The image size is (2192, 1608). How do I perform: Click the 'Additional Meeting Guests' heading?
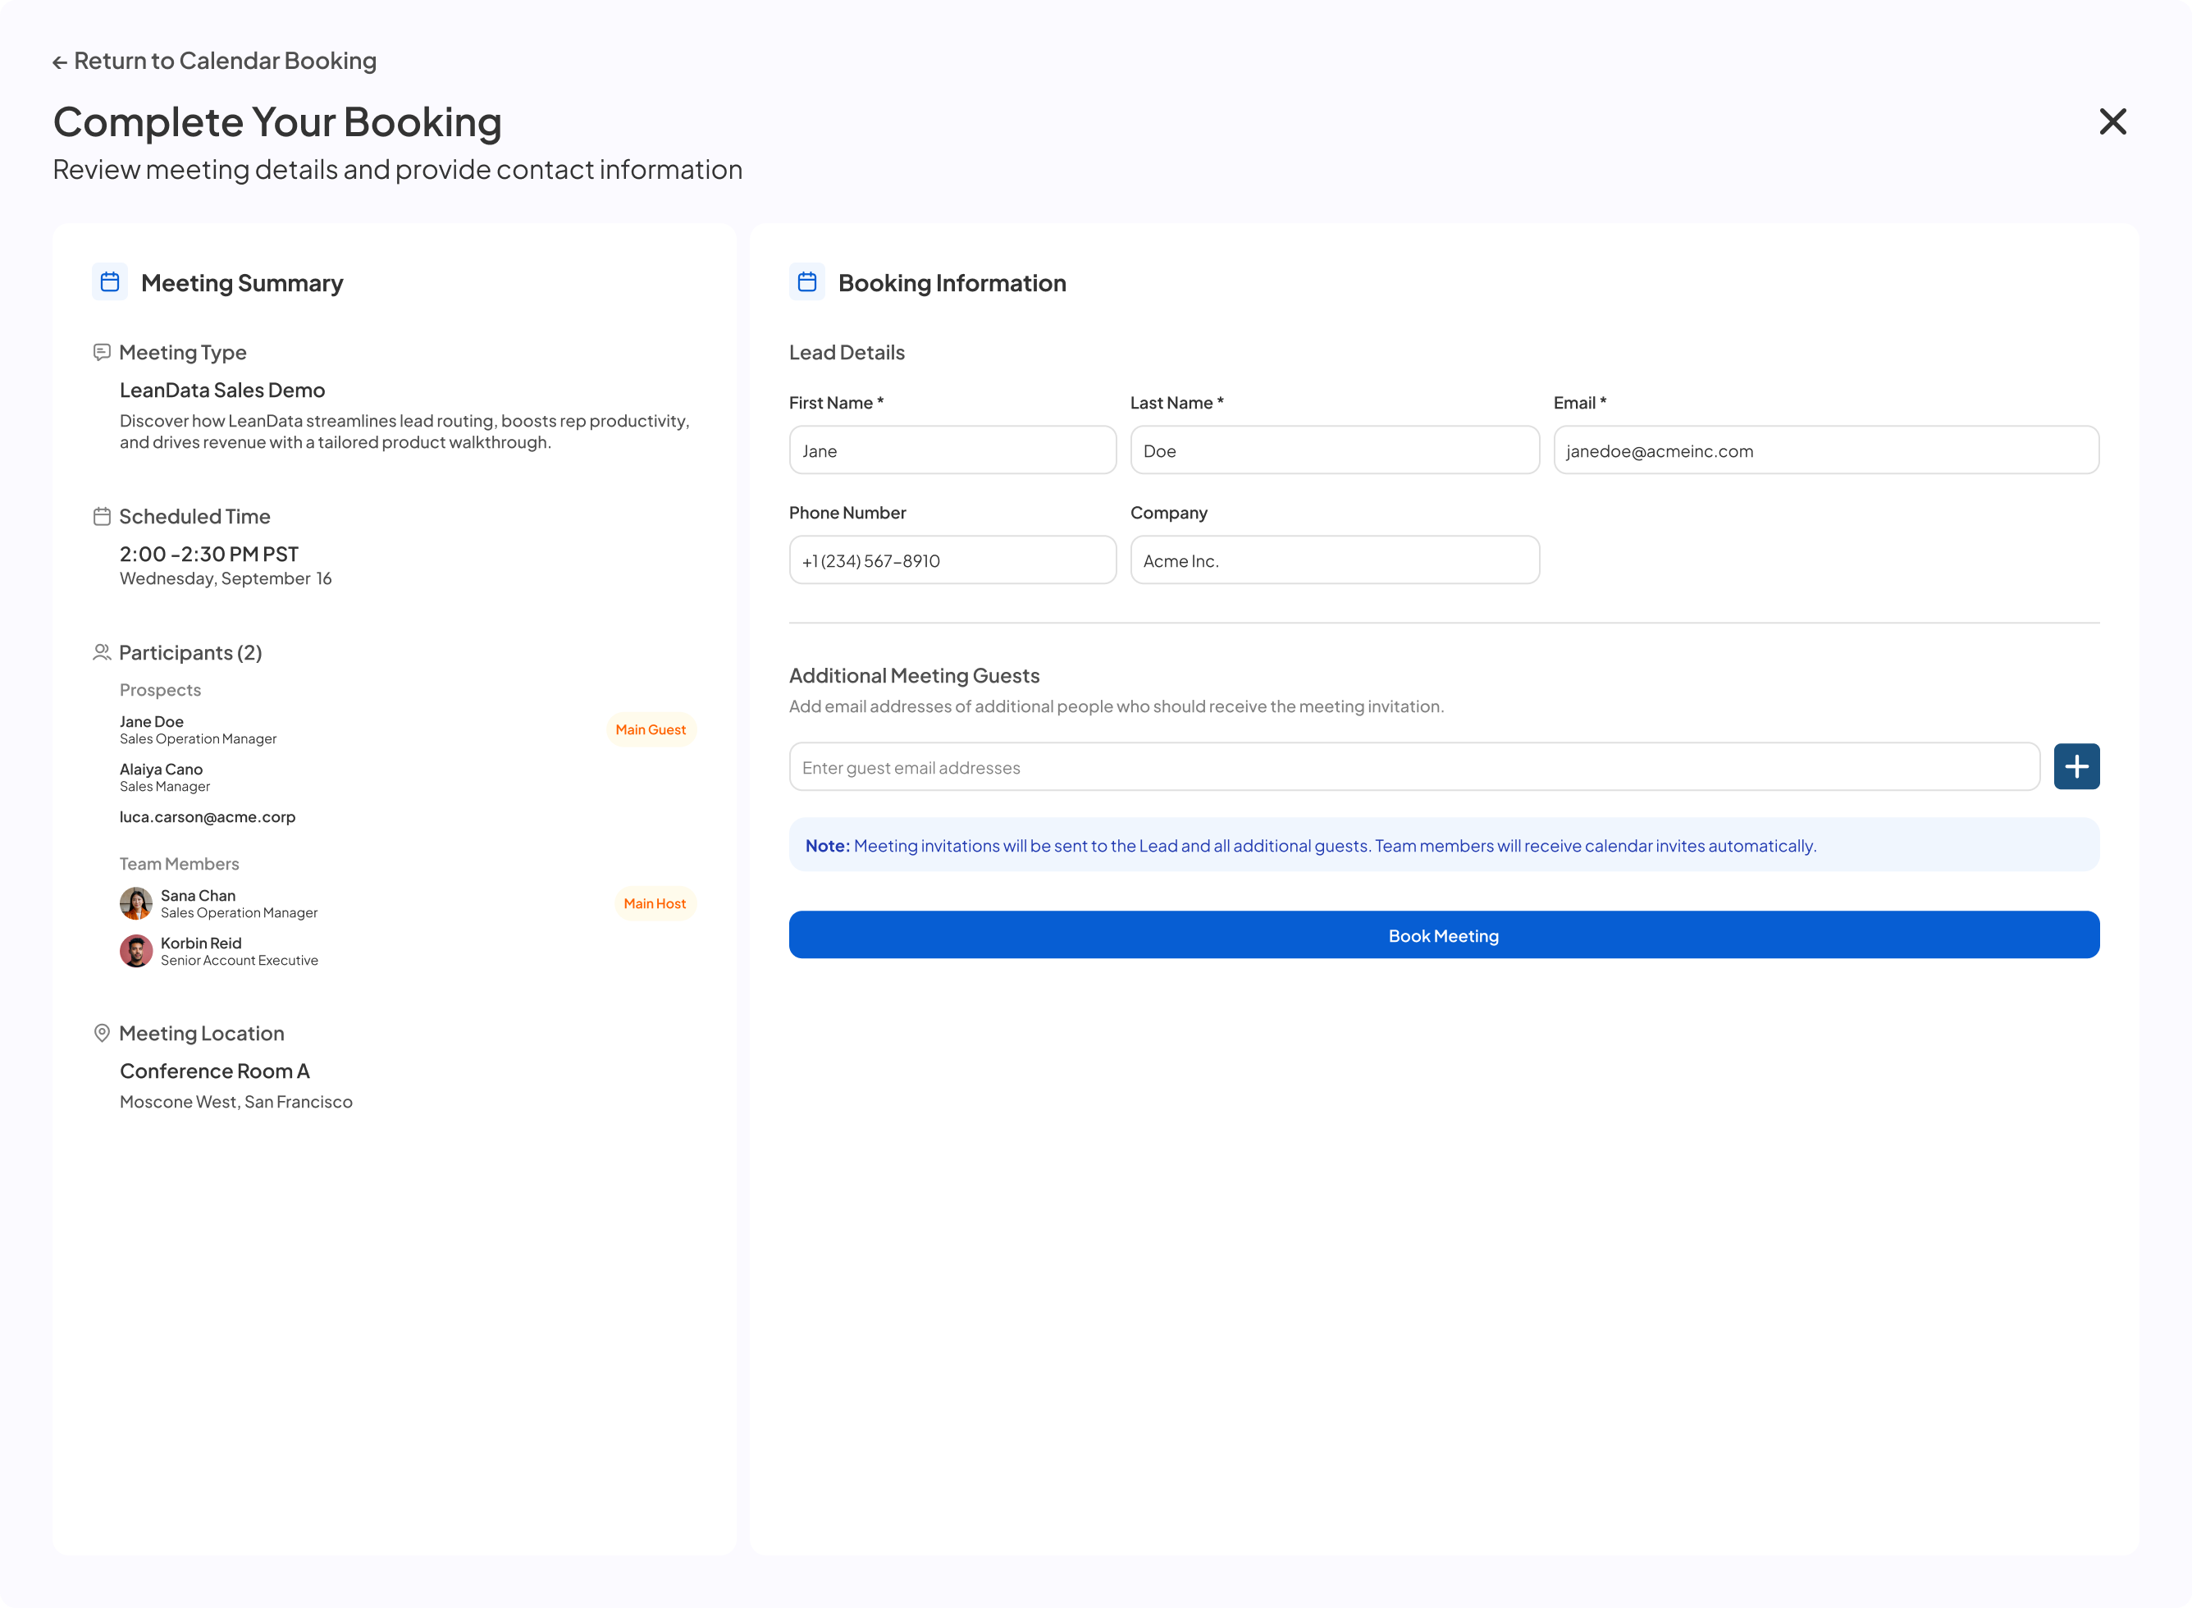[914, 675]
